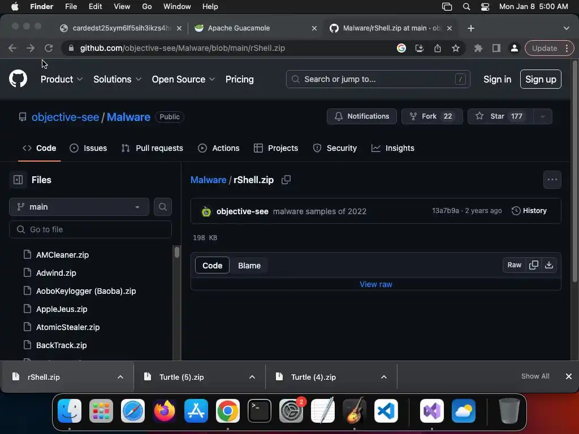Open the Actions tab
Screen dimensions: 579x434
pos(219,148)
